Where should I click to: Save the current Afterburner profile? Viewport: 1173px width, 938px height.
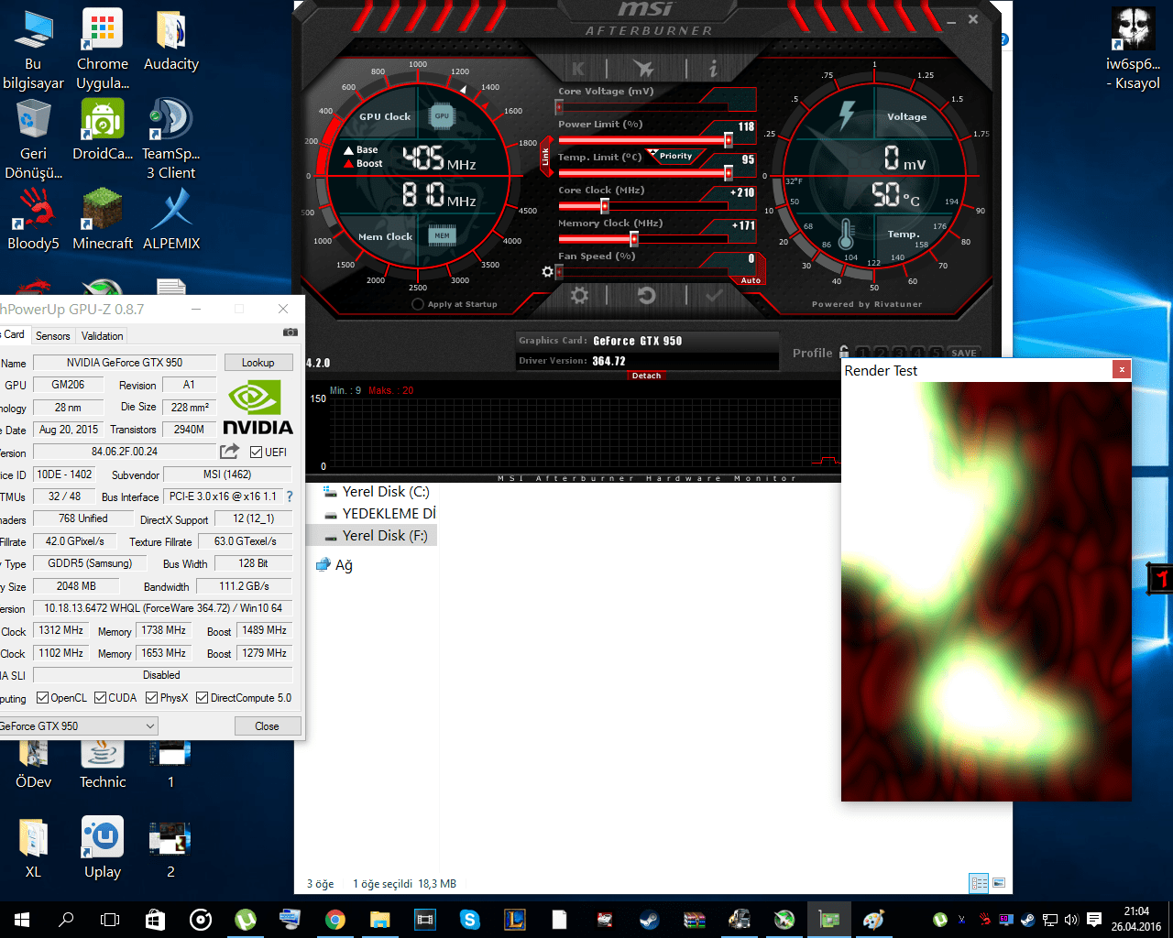click(964, 353)
